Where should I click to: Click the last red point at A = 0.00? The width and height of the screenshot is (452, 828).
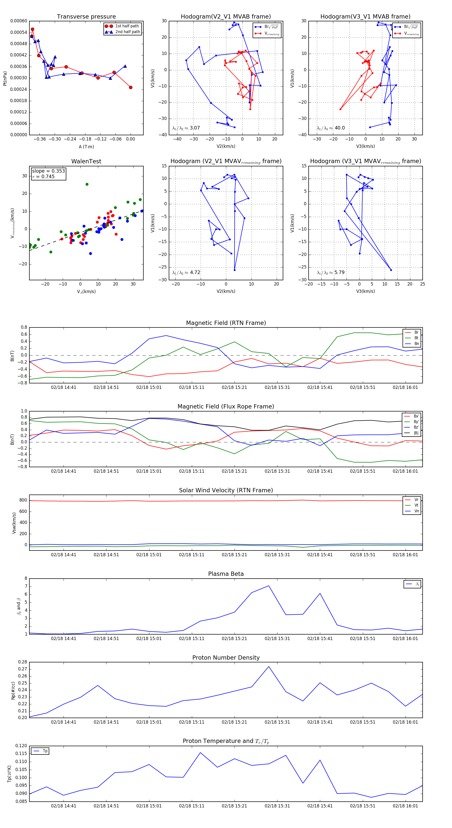point(131,87)
